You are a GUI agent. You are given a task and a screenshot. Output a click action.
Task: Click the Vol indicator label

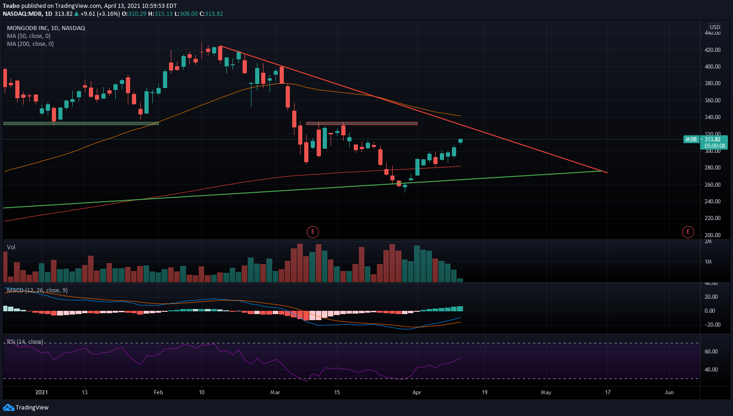coord(11,247)
